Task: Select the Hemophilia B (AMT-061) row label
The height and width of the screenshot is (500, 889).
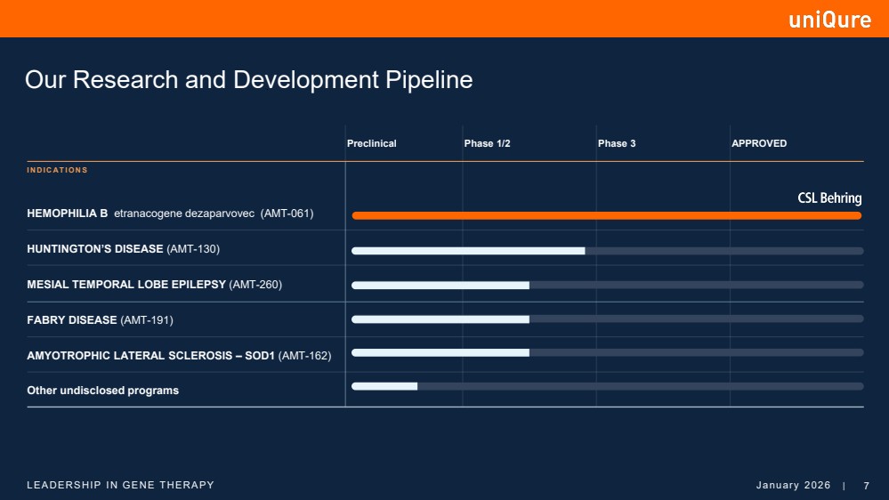Action: click(x=170, y=214)
